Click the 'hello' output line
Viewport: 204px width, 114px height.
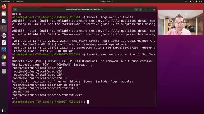17,14
